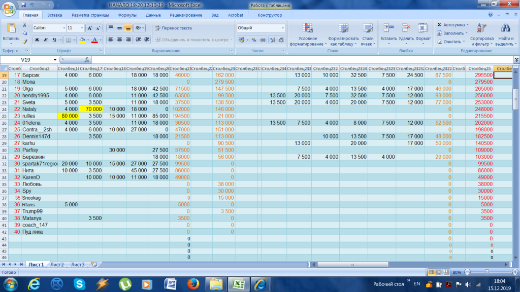Viewport: 520px width, 292px height.
Task: Switch to sheet tab Лист2
Action: click(x=57, y=265)
